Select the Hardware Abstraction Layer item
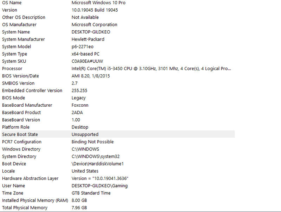The image size is (281, 212). click(30, 179)
